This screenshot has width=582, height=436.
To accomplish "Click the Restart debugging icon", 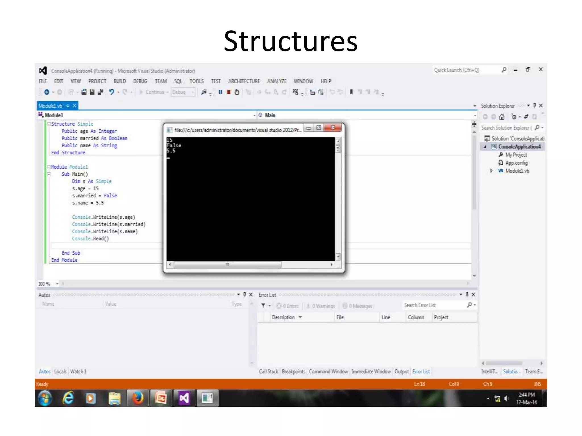I will pyautogui.click(x=237, y=92).
